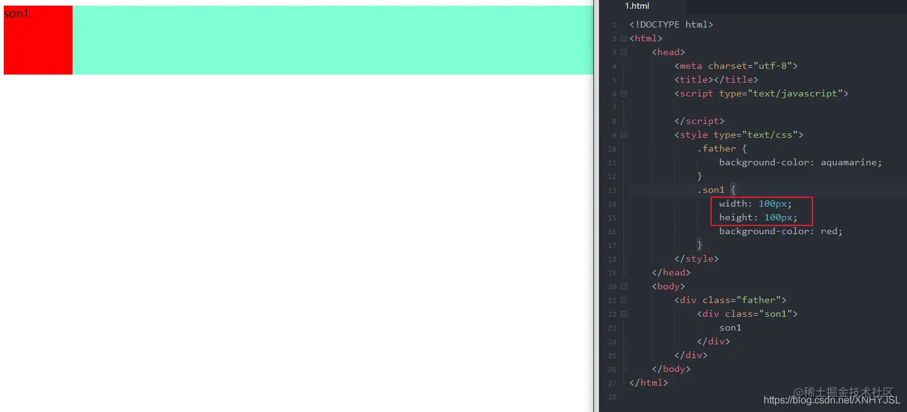Click the closing </html> tag

click(x=648, y=383)
